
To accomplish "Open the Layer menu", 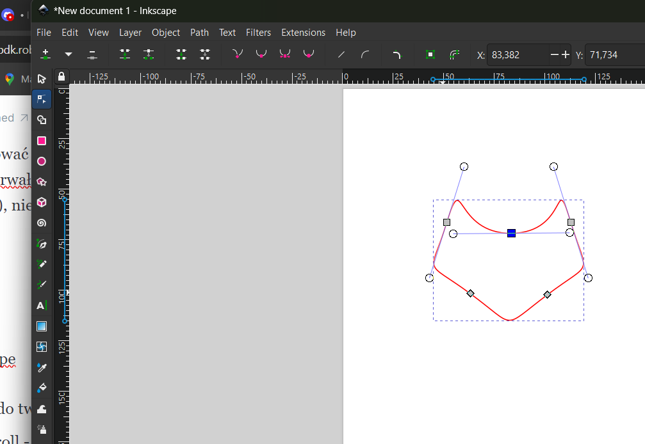I will coord(131,33).
